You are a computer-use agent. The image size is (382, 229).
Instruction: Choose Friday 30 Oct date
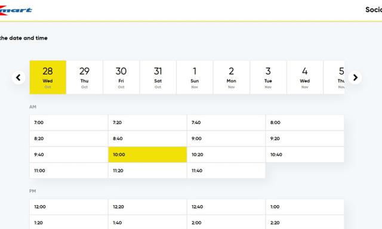pos(121,78)
